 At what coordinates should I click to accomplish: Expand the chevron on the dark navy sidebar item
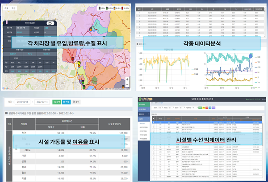[148, 114]
